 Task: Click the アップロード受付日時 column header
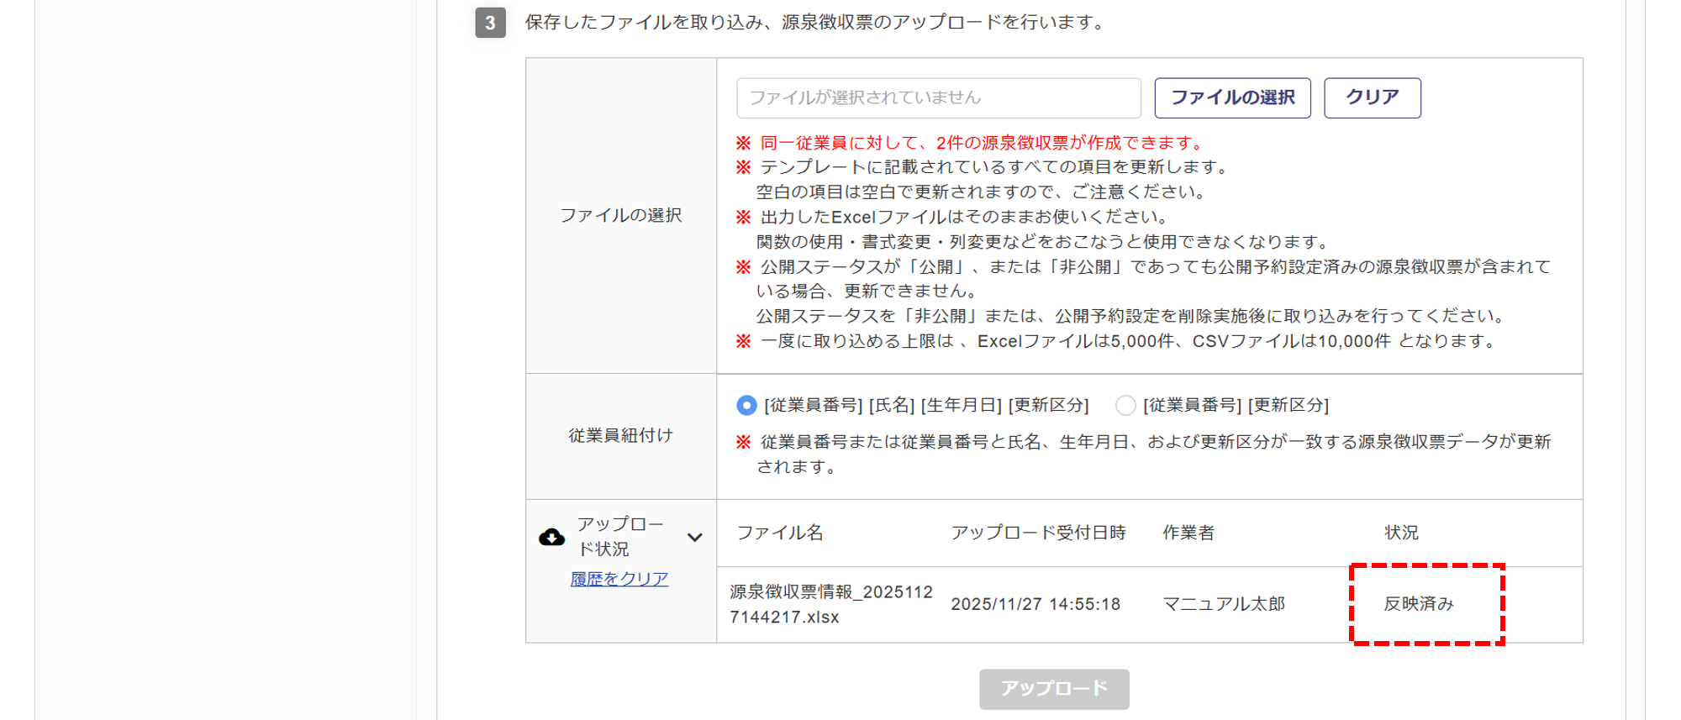pyautogui.click(x=1038, y=533)
